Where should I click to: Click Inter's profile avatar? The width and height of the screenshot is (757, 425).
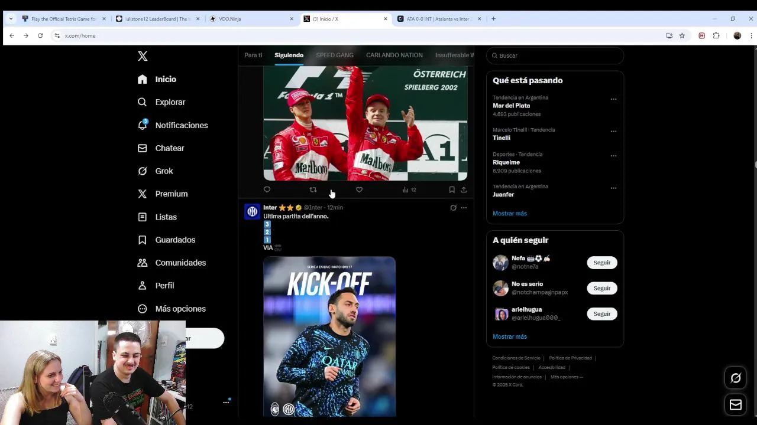point(253,211)
